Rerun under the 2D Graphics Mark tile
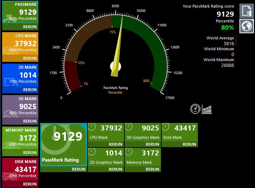The height and width of the screenshot is (188, 255). [115, 169]
